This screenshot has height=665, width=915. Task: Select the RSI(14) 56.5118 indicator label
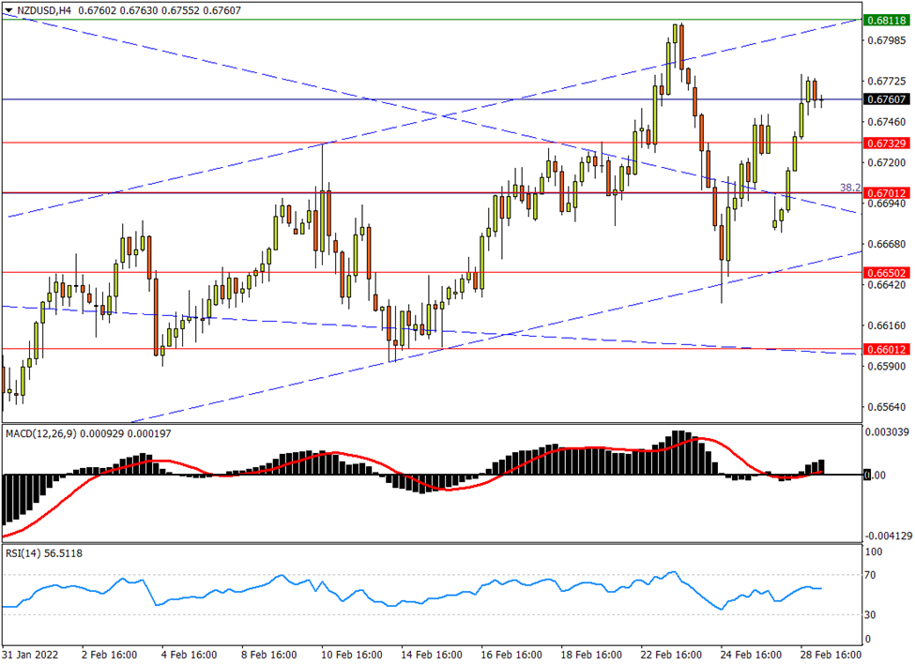[44, 553]
